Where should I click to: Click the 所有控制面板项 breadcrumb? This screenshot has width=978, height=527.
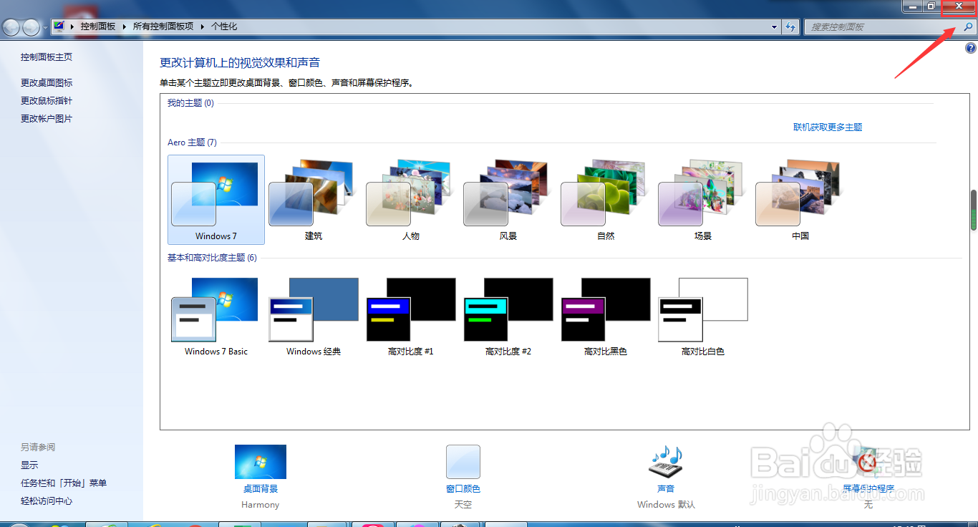[x=163, y=26]
